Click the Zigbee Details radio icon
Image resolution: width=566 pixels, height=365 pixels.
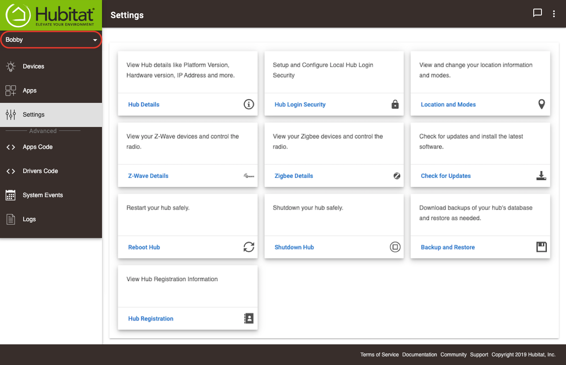(397, 176)
